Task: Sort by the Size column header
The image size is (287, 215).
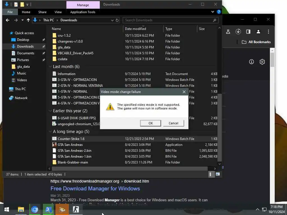Action: (202, 29)
